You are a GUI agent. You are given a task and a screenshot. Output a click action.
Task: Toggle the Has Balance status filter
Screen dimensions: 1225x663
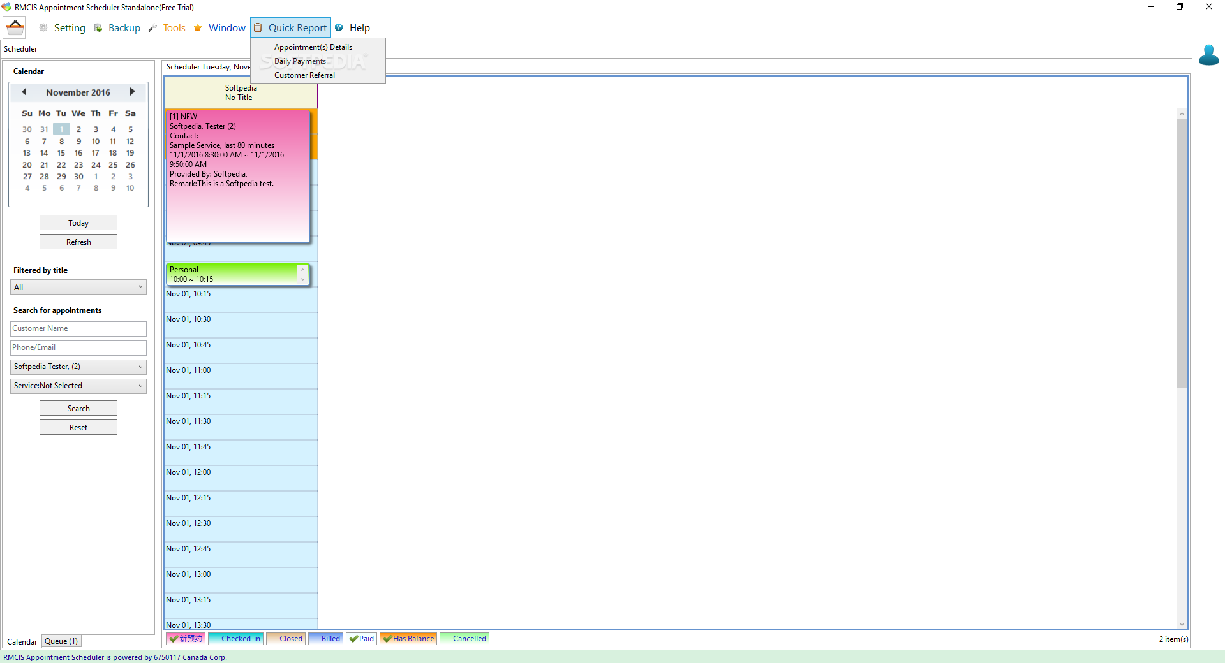click(x=408, y=639)
